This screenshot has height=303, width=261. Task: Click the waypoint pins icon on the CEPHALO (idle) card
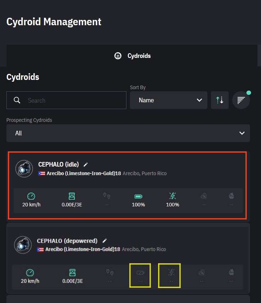(107, 196)
